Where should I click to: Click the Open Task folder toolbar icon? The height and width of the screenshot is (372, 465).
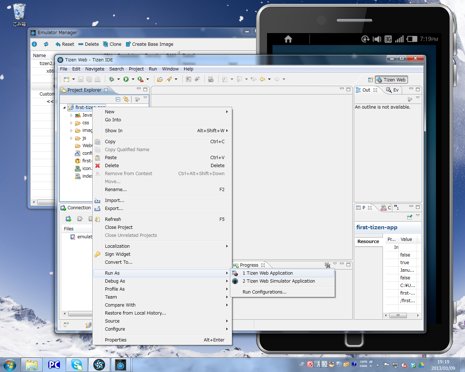tap(160, 79)
